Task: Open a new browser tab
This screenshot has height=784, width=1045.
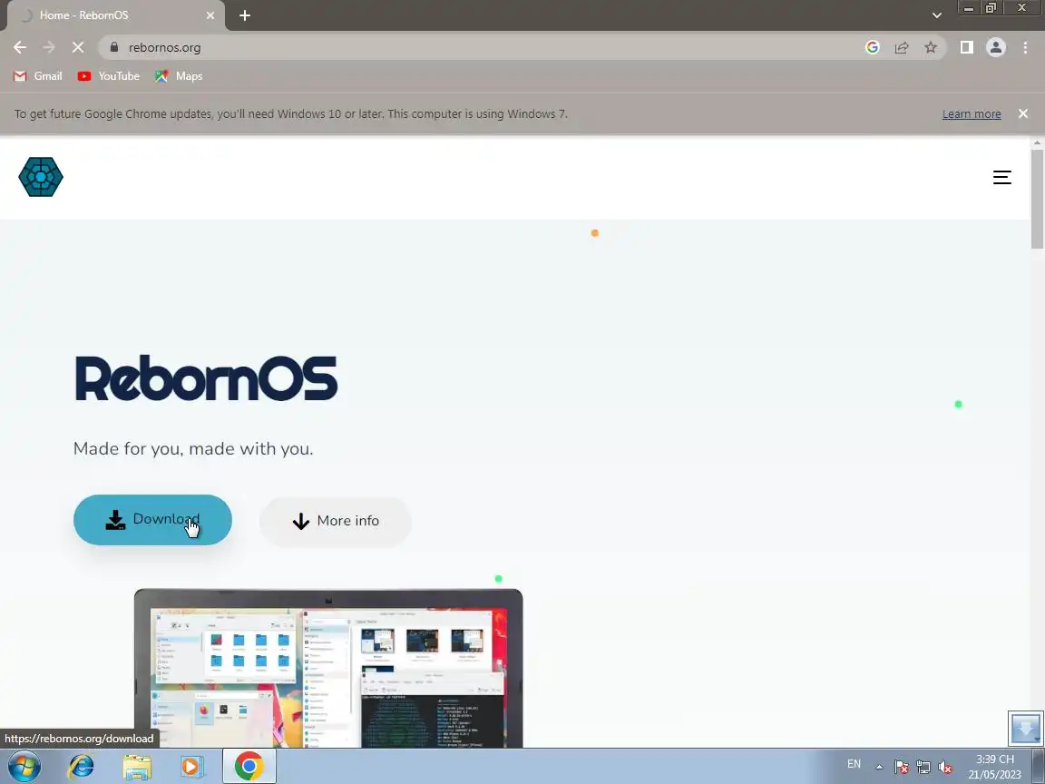Action: pyautogui.click(x=245, y=15)
